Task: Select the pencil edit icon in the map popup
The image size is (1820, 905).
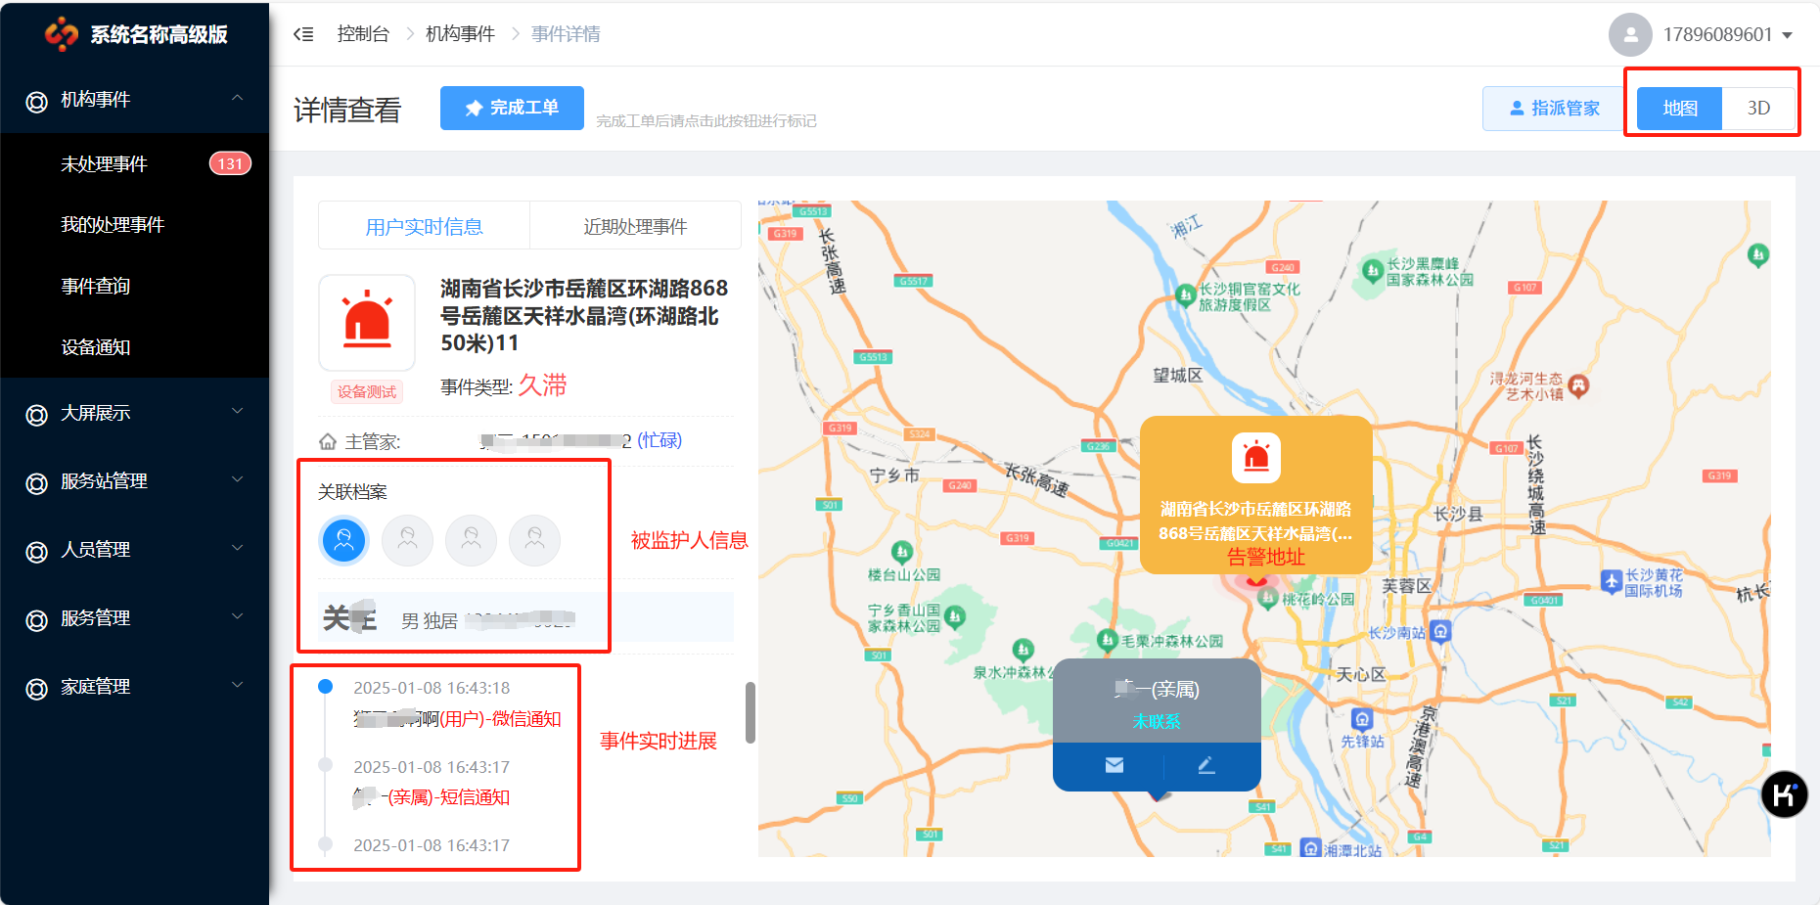Action: click(1206, 764)
